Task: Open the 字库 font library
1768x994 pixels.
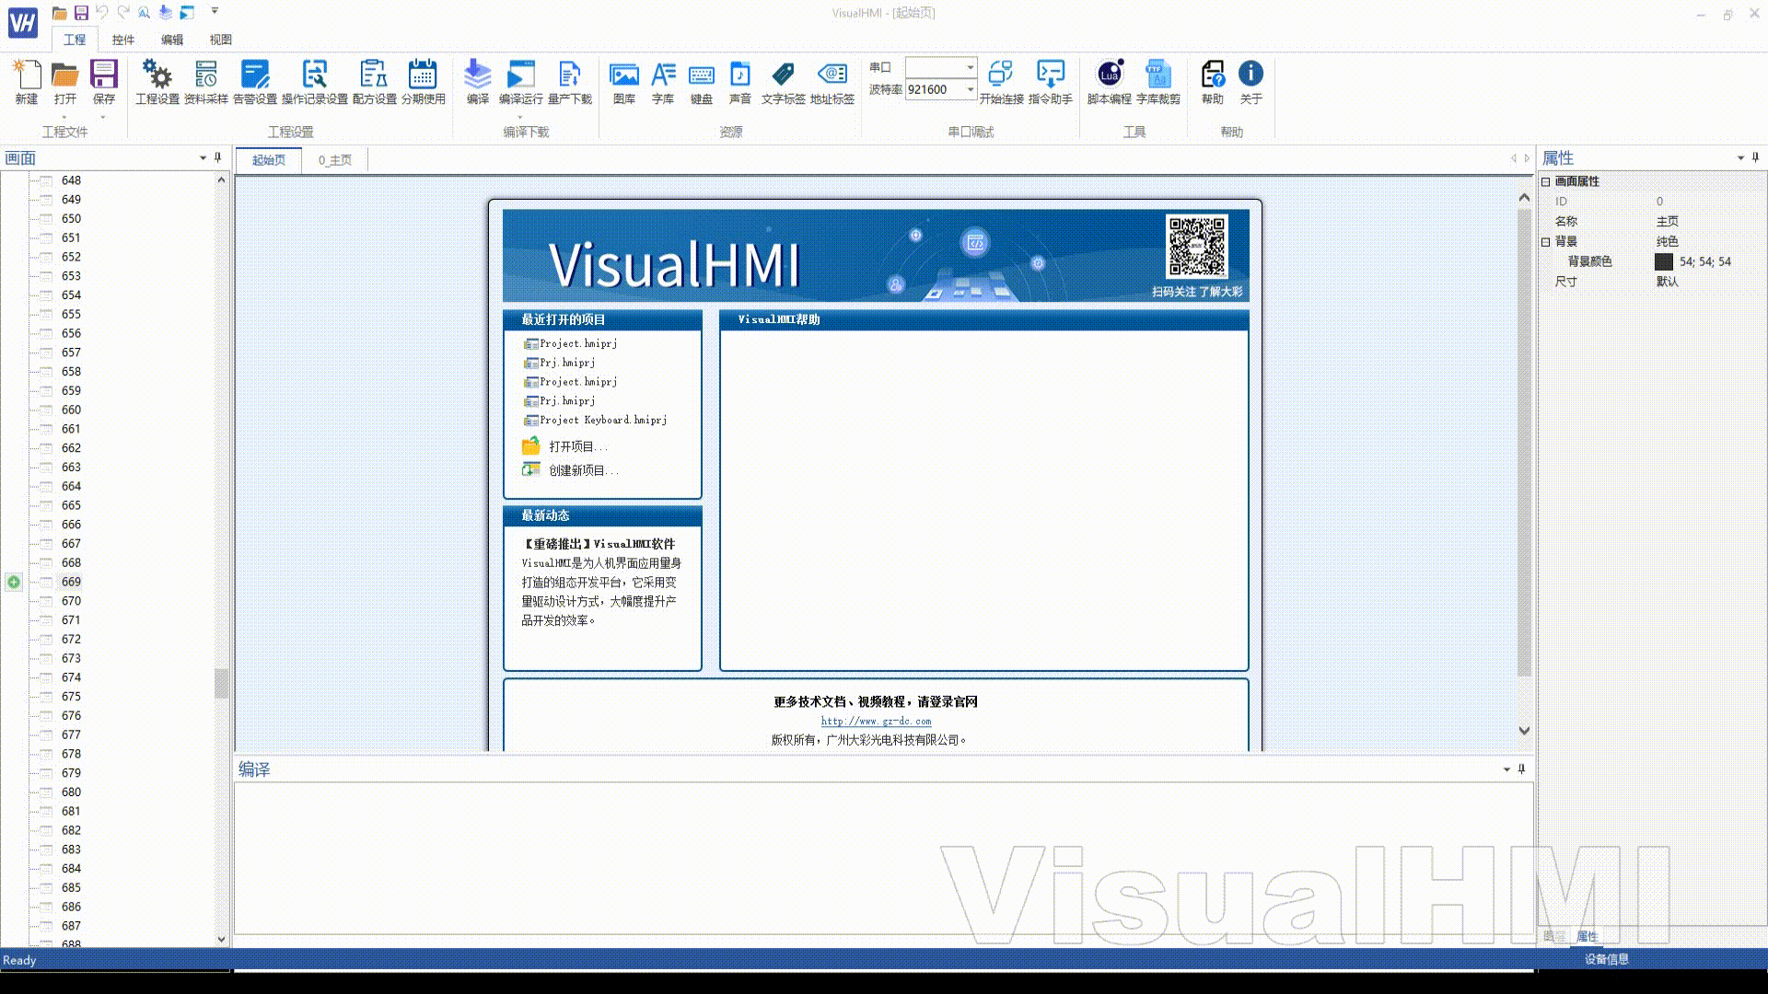Action: click(663, 83)
